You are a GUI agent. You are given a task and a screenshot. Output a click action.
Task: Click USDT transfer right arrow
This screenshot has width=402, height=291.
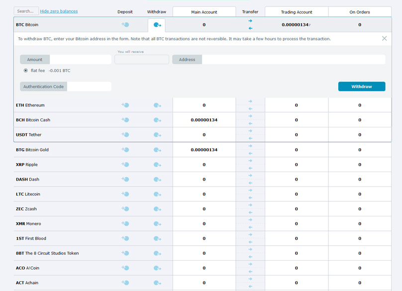tap(250, 131)
